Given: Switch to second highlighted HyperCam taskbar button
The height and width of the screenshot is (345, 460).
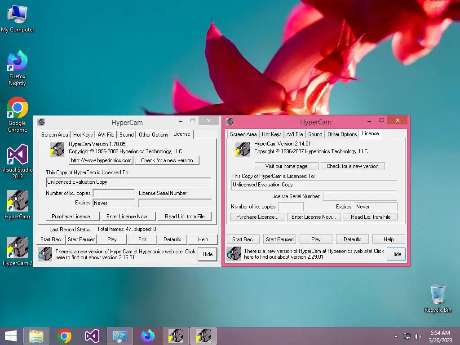Looking at the screenshot, I should click(203, 336).
